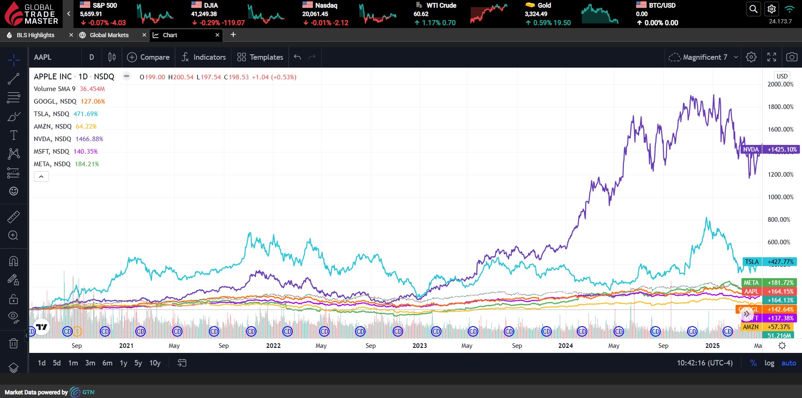This screenshot has width=802, height=398.
Task: Select the 1m time range
Action: [73, 363]
